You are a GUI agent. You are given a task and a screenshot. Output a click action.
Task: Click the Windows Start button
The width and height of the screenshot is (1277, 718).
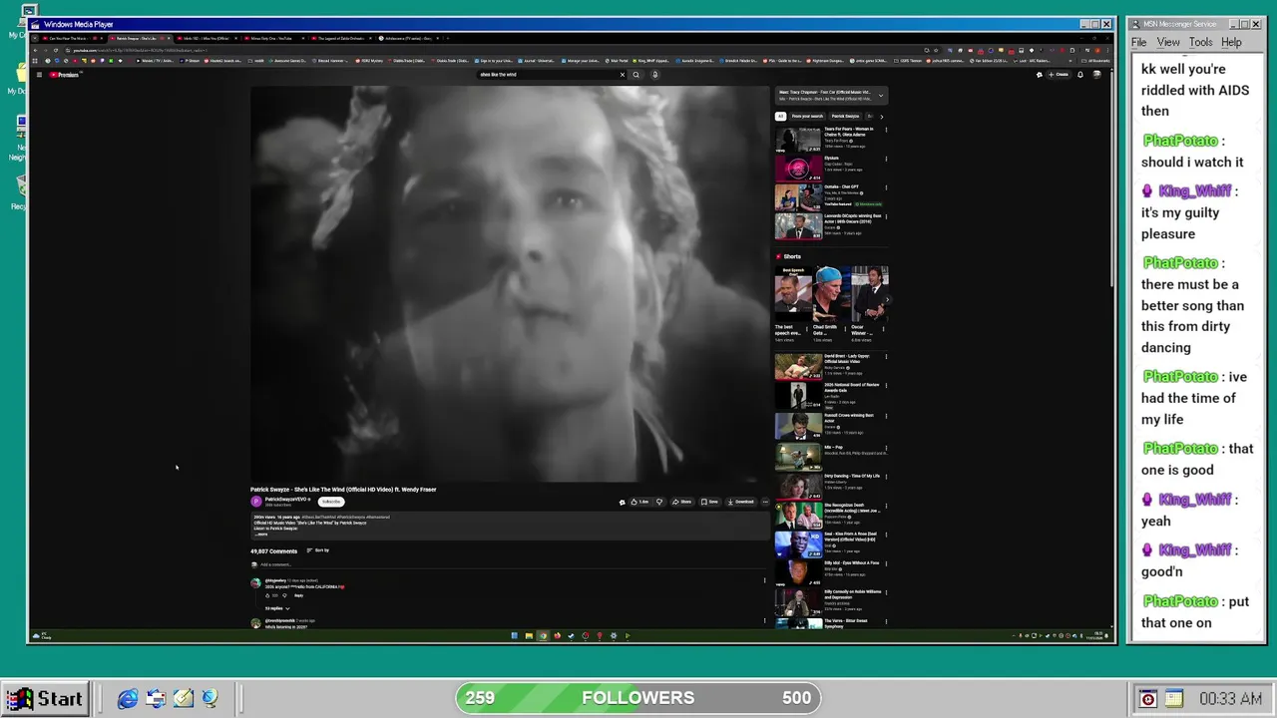[45, 698]
